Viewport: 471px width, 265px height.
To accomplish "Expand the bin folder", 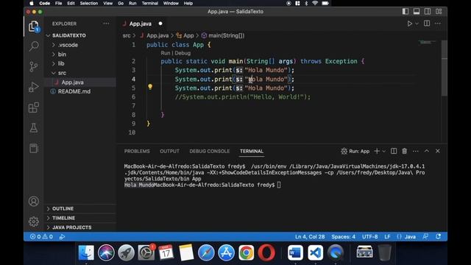I will pos(80,54).
